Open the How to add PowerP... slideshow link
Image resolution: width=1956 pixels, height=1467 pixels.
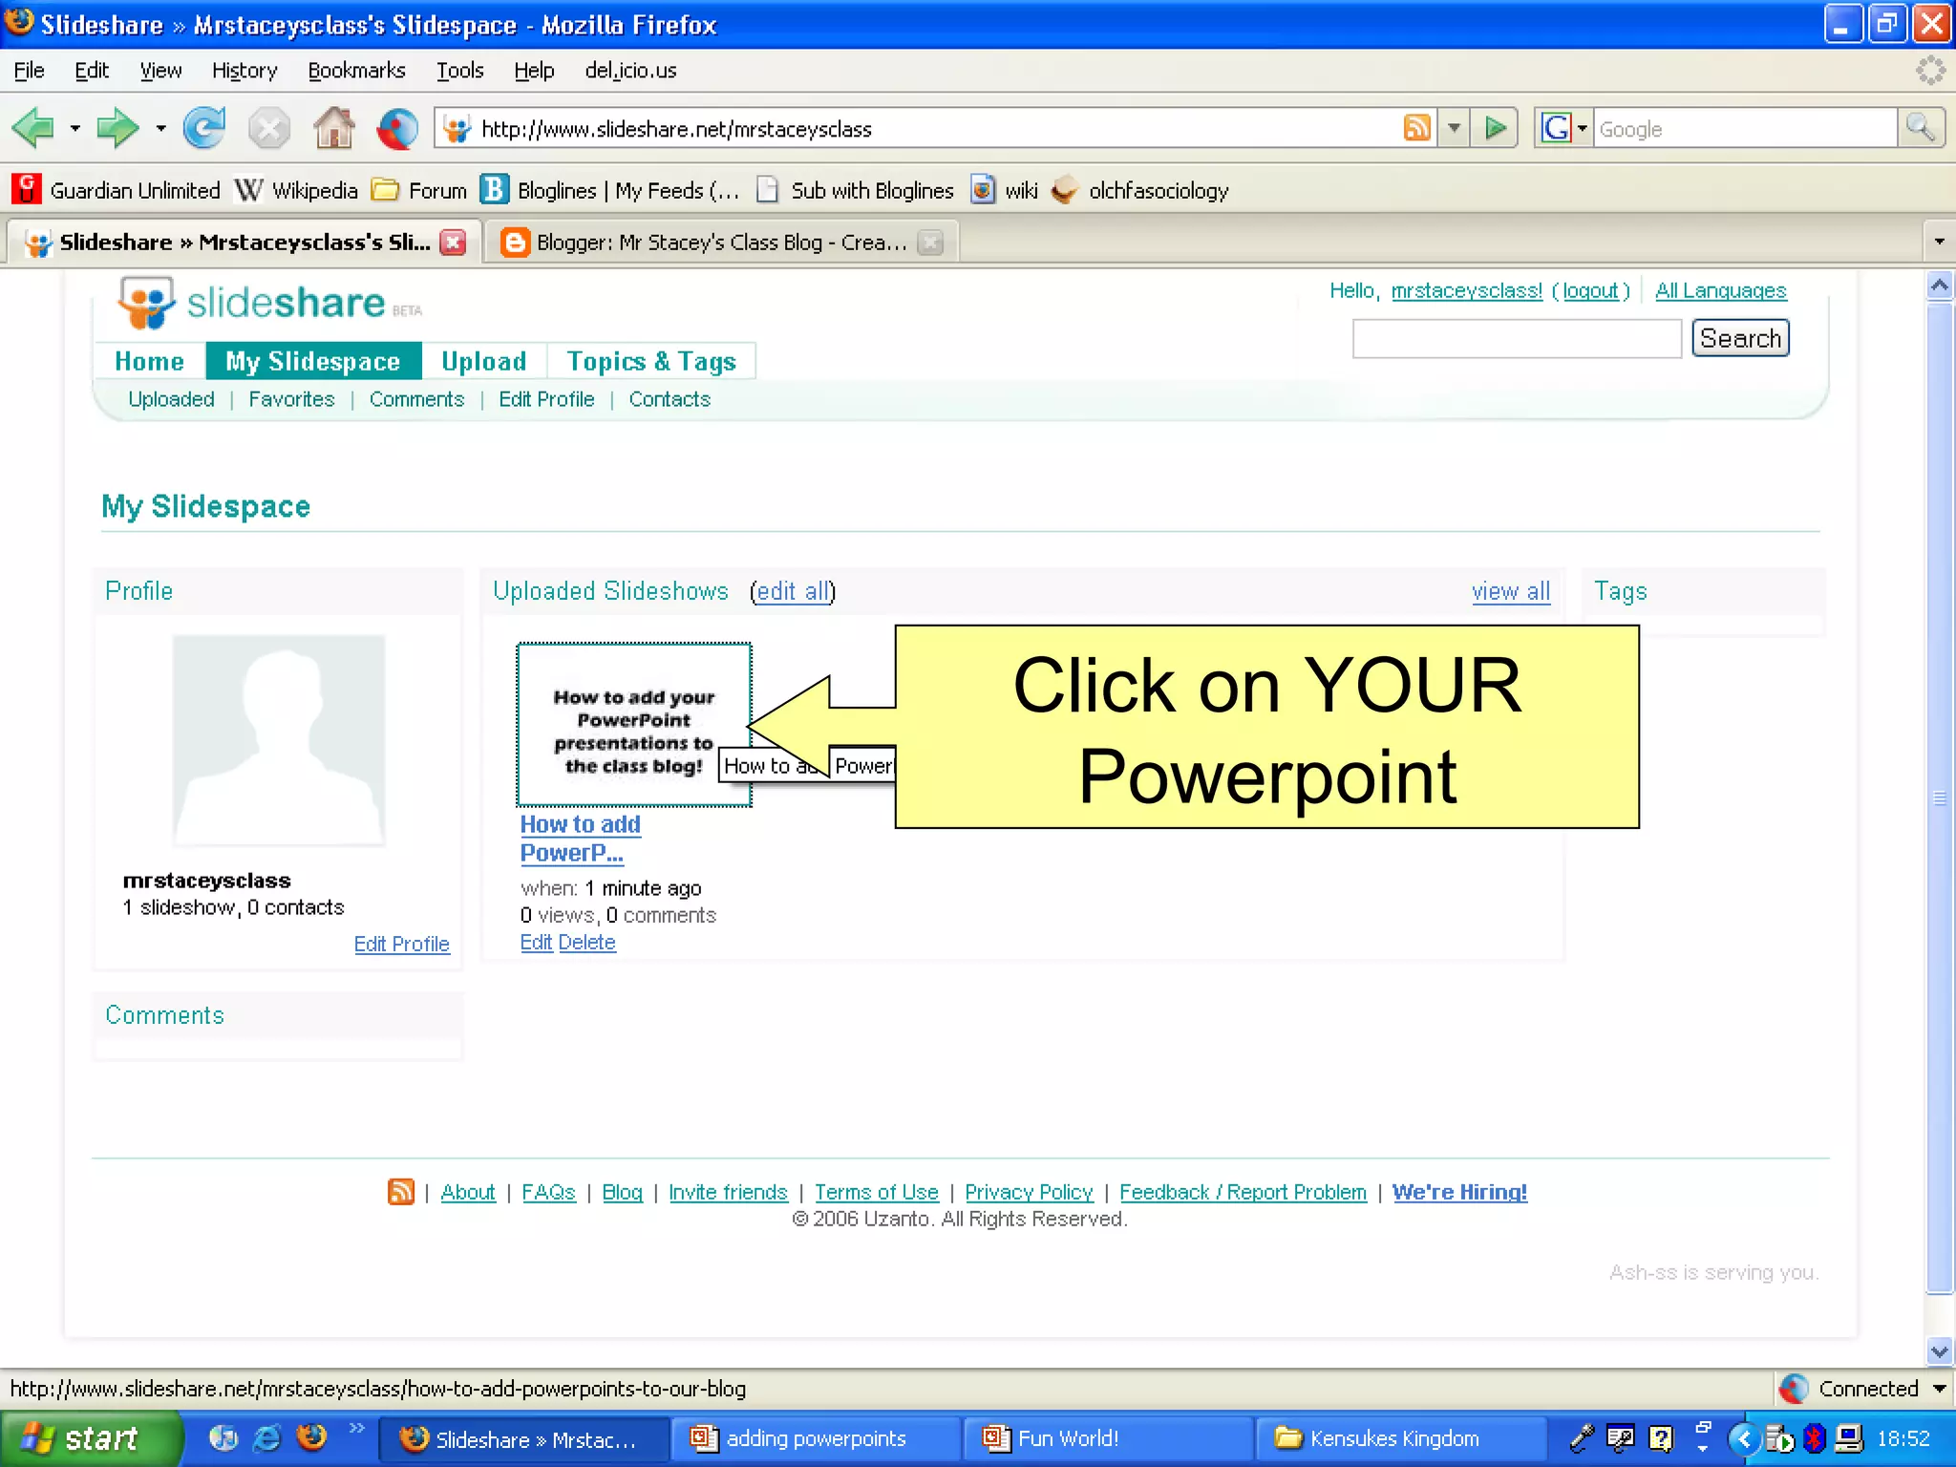click(580, 838)
